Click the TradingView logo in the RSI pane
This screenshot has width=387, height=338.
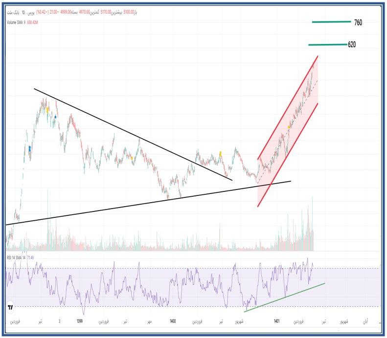point(10,307)
